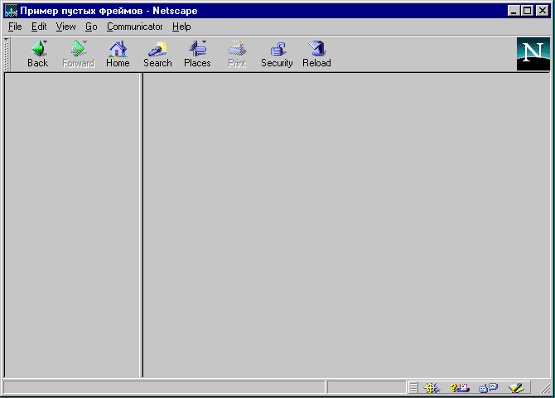The width and height of the screenshot is (555, 398).
Task: Open Navigator from the ship wheel icon
Action: pyautogui.click(x=431, y=388)
